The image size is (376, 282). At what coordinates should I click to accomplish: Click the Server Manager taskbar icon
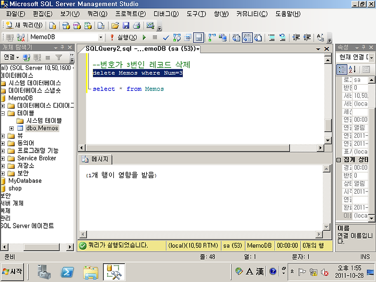click(x=44, y=272)
